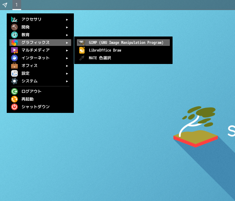The height and width of the screenshot is (201, 235).
Task: Click the orange 再起動 icon
Action: (14, 99)
